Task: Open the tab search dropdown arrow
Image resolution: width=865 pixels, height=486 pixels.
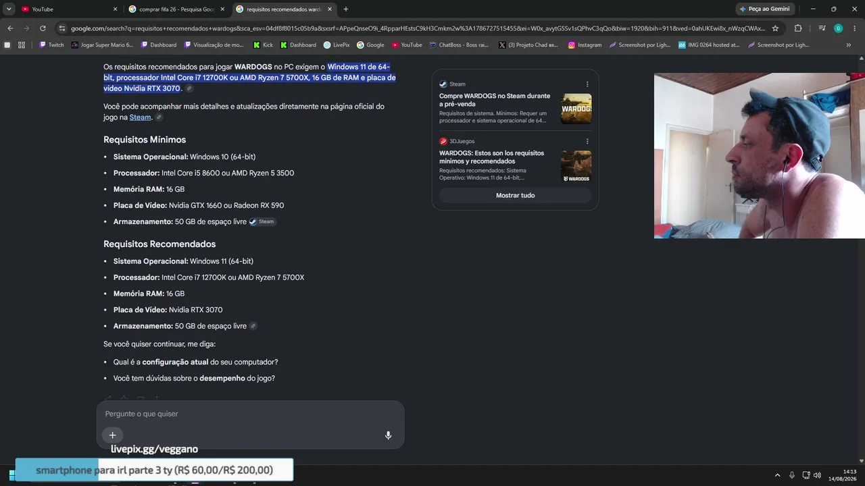Action: click(9, 9)
